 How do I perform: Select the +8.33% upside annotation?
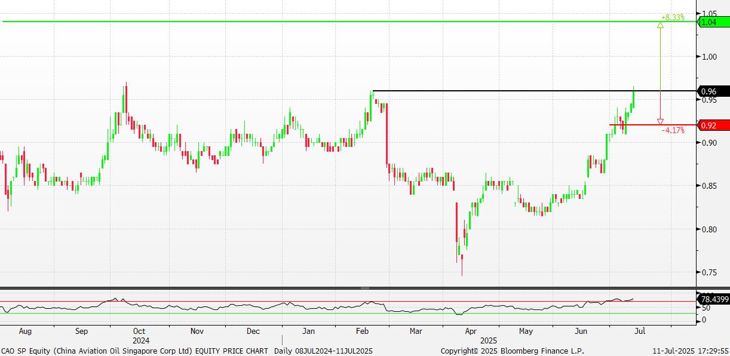(673, 17)
